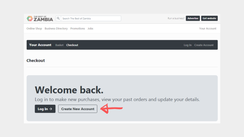Open the Promotions page
244x137 pixels.
coord(77,29)
